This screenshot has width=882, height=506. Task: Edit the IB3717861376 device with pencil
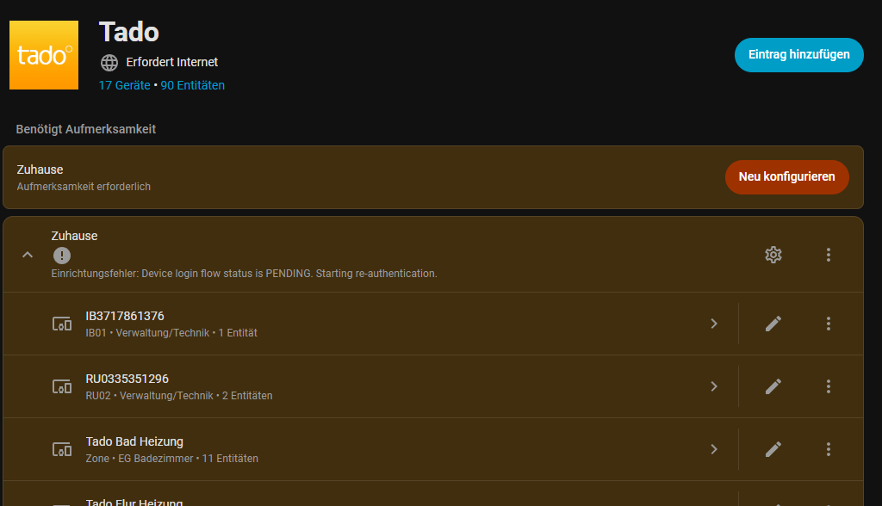point(773,324)
